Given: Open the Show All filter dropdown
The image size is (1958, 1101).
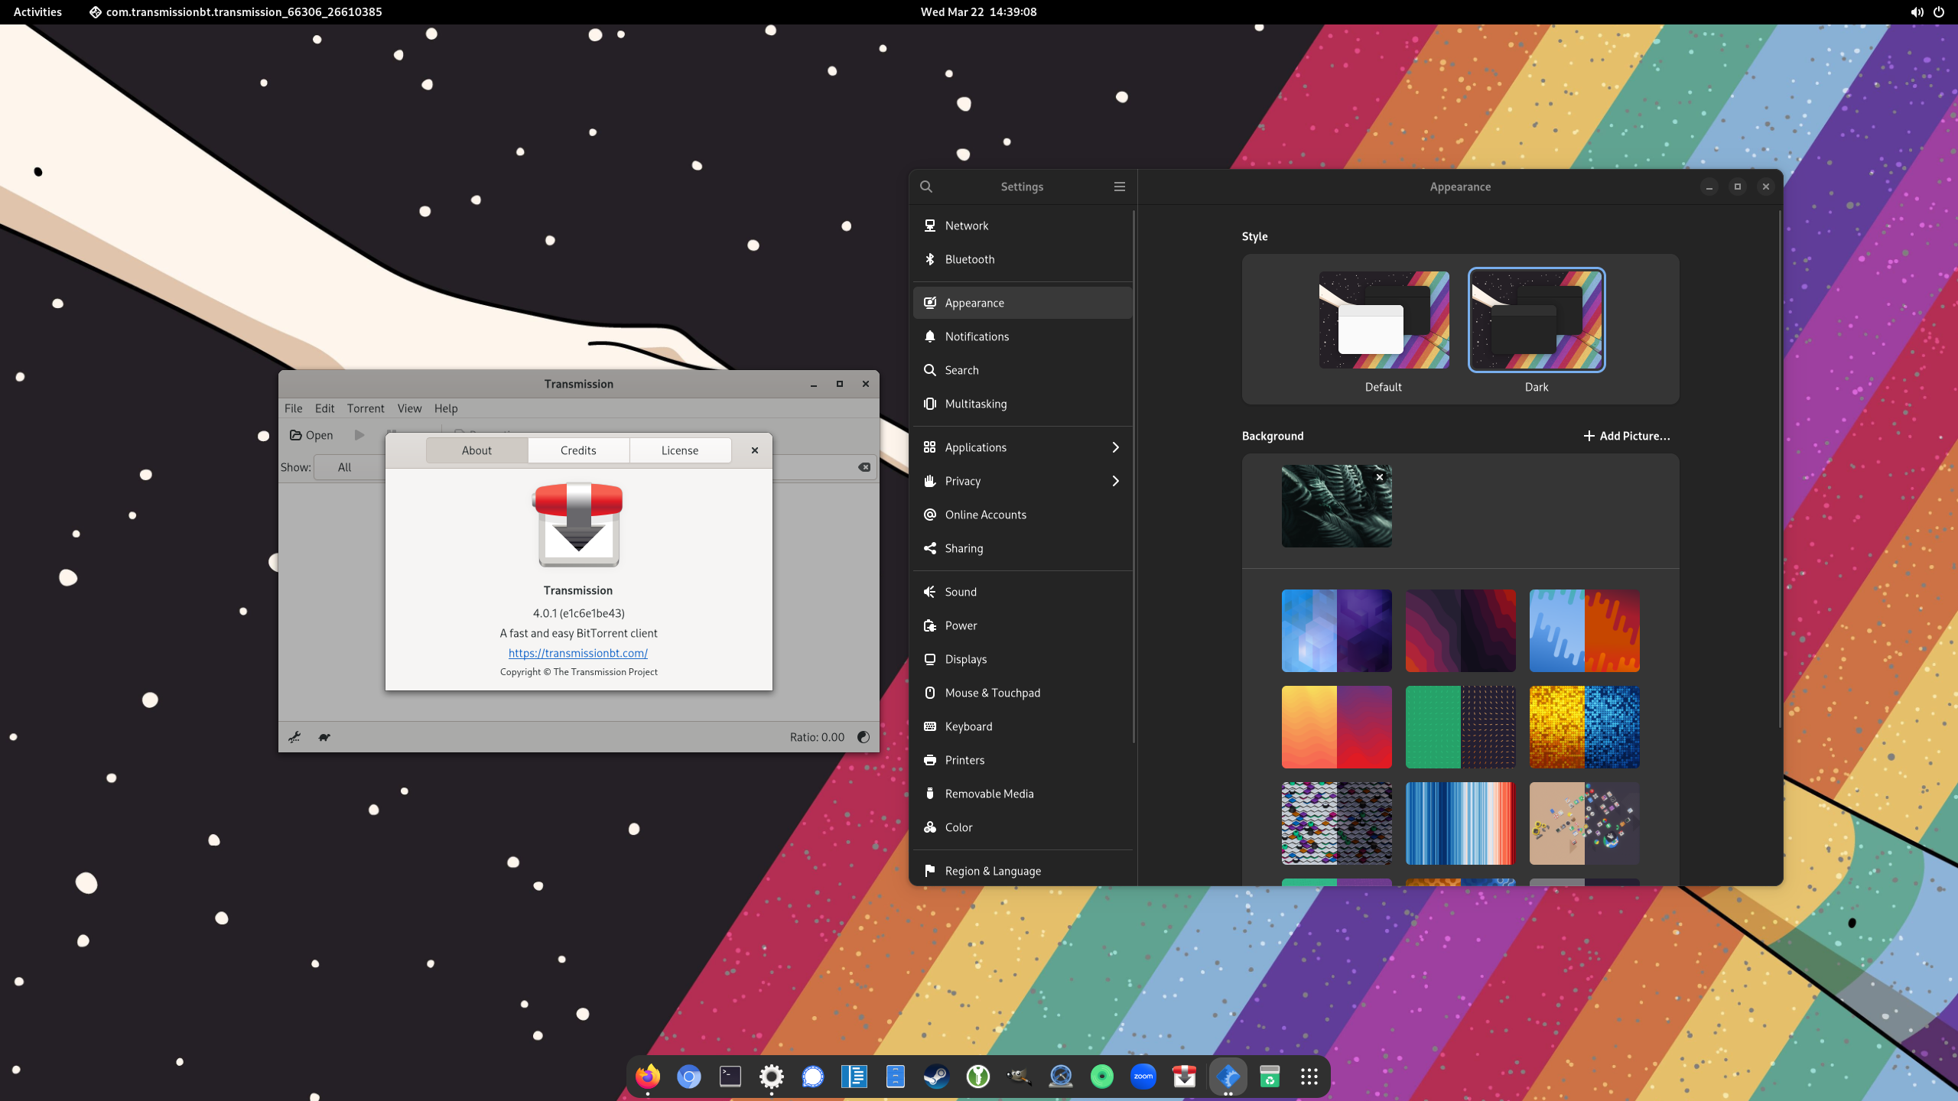Looking at the screenshot, I should tap(349, 467).
